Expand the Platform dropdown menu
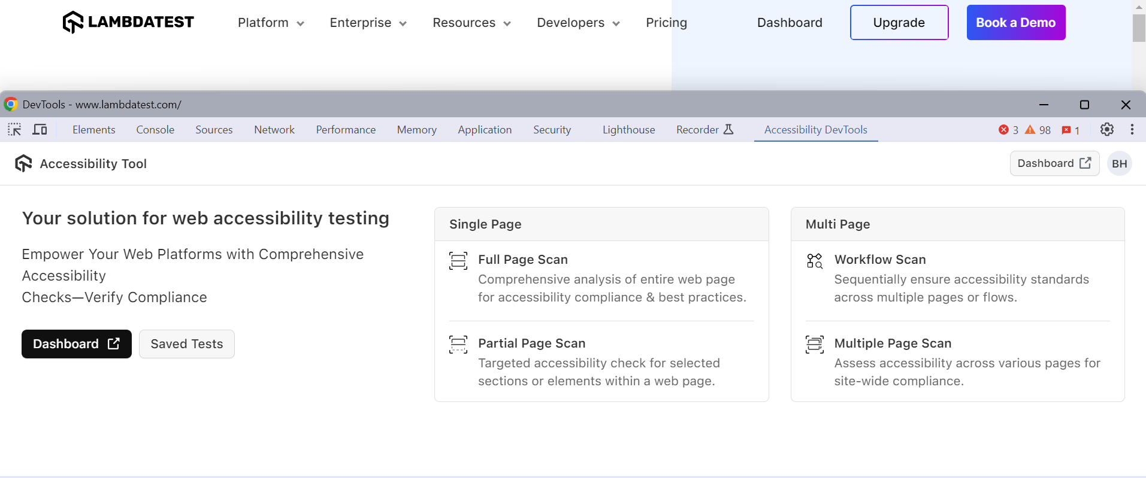Screen dimensions: 1146x478 click(271, 23)
